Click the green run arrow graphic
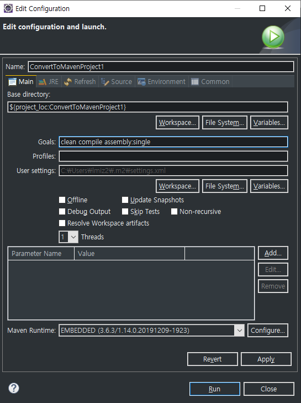The width and height of the screenshot is (301, 403). 273,37
